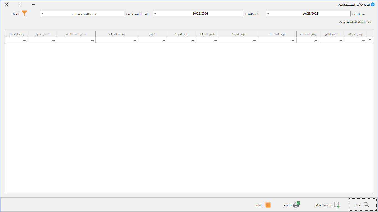Sort by 'نوع المستند' column header
The image size is (378, 212).
point(277,34)
